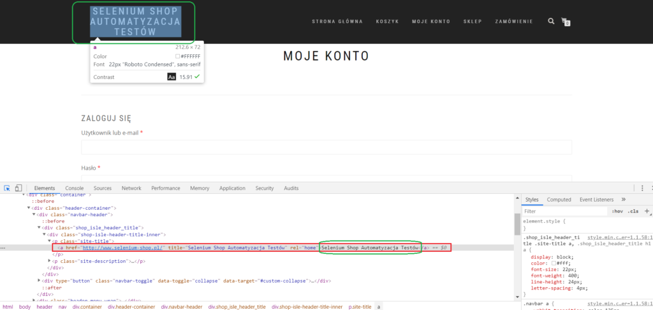Open the Computed styles tab

(x=559, y=200)
